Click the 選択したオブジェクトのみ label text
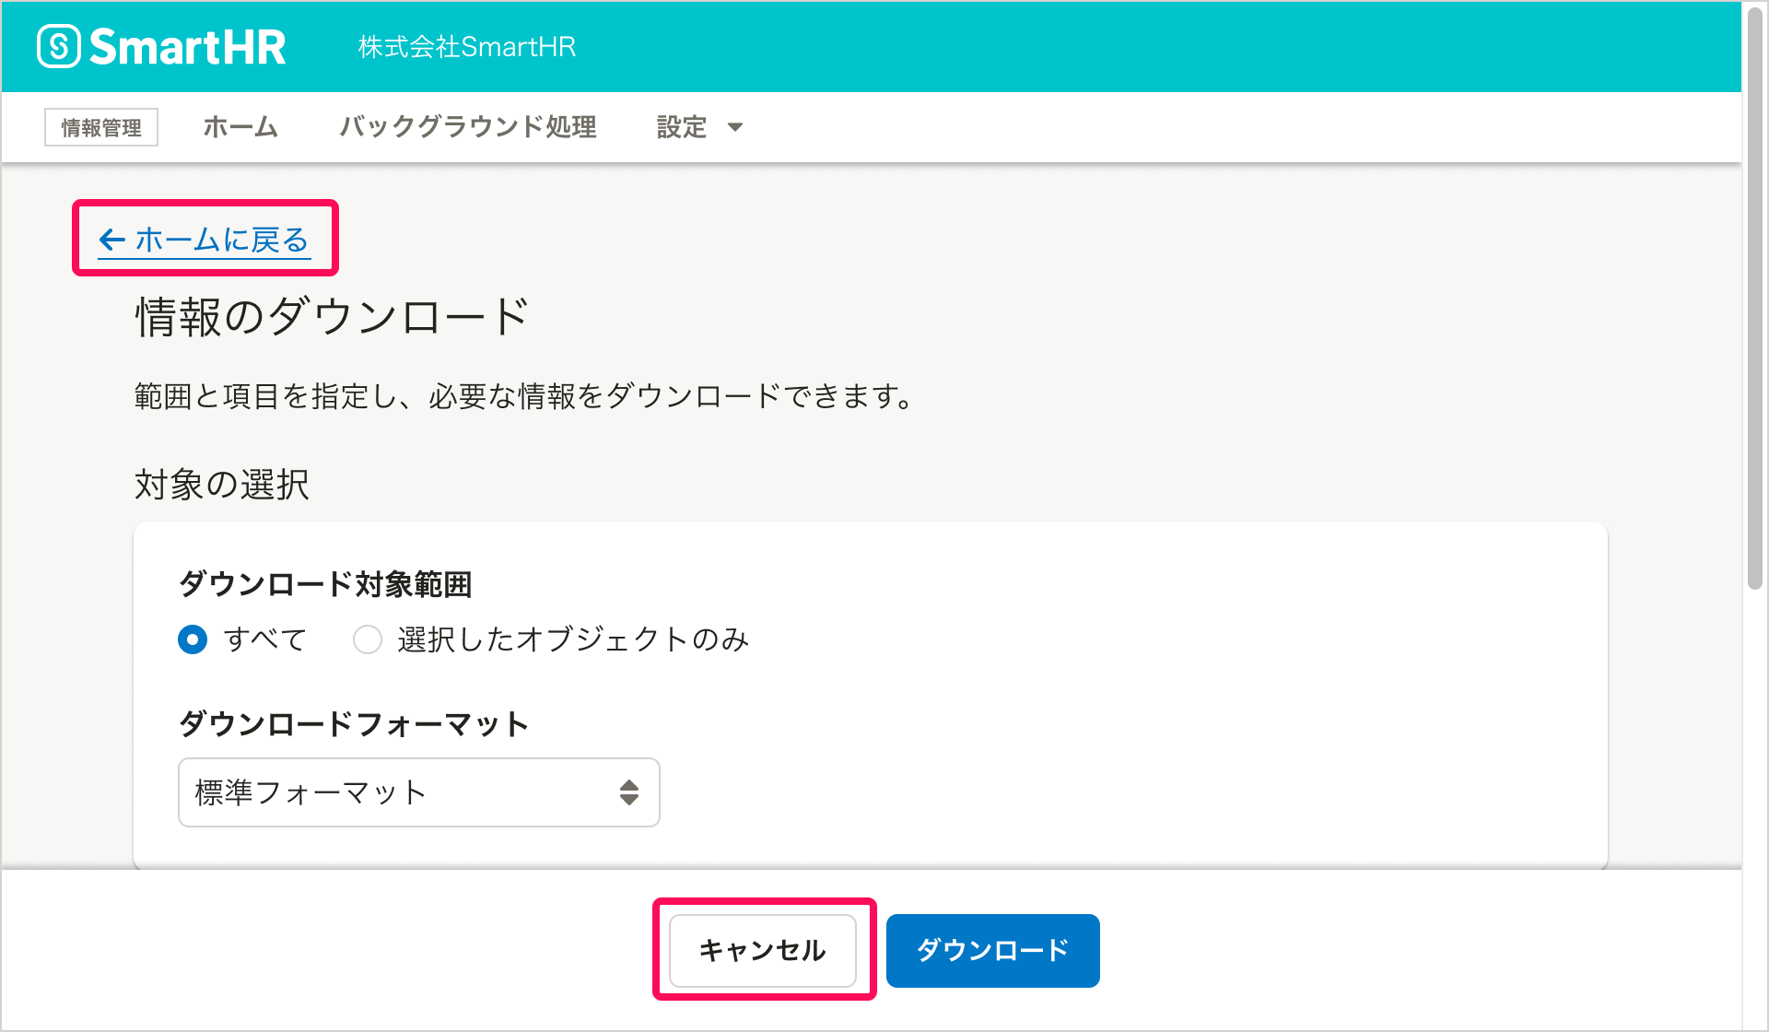This screenshot has height=1032, width=1769. (573, 639)
